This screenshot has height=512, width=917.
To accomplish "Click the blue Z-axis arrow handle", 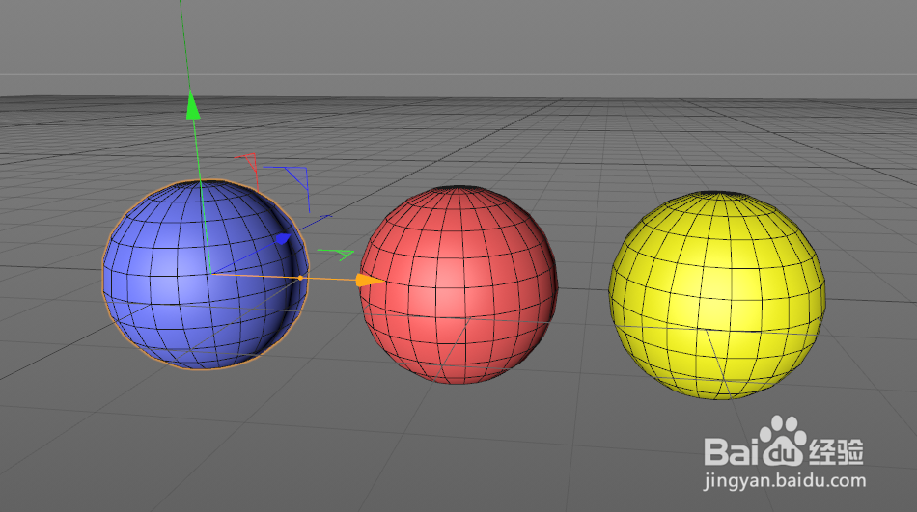I will [x=283, y=238].
